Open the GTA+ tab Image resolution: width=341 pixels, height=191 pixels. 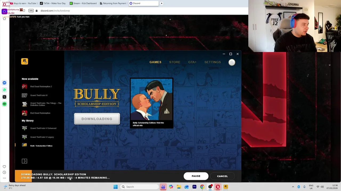coord(192,62)
